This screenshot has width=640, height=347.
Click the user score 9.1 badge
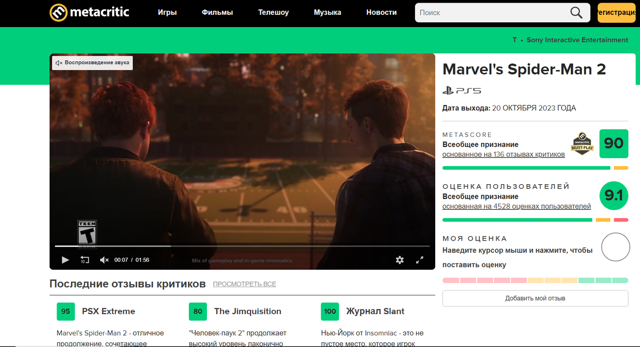[614, 196]
